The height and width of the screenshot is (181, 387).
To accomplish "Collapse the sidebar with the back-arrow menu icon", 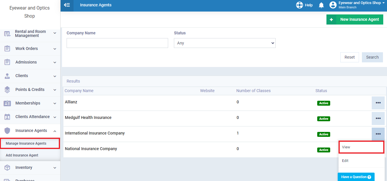I will 67,5.
